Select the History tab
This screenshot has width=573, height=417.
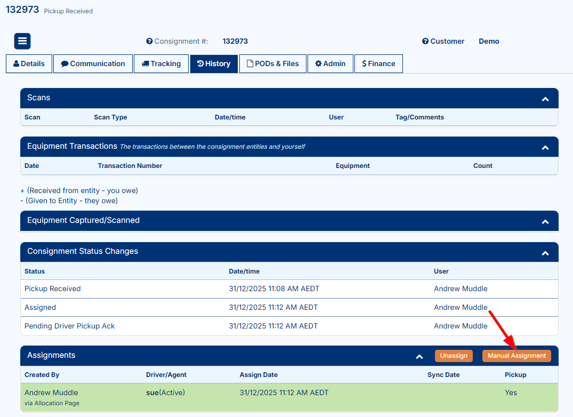(214, 63)
